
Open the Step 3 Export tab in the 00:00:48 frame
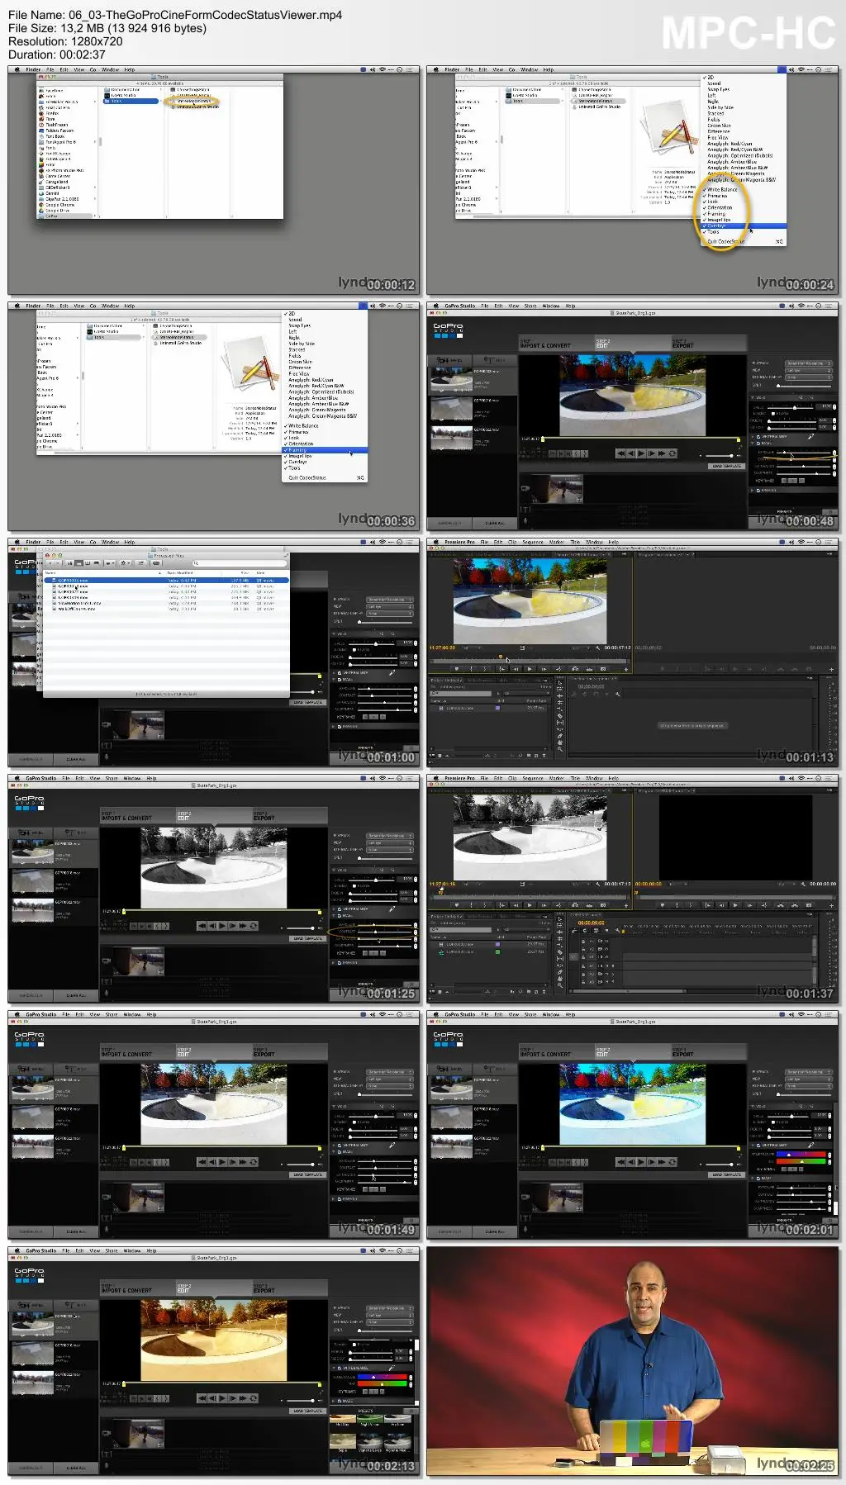pyautogui.click(x=708, y=343)
